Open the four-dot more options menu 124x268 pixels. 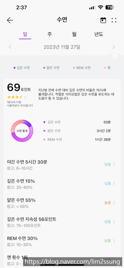pos(114,20)
